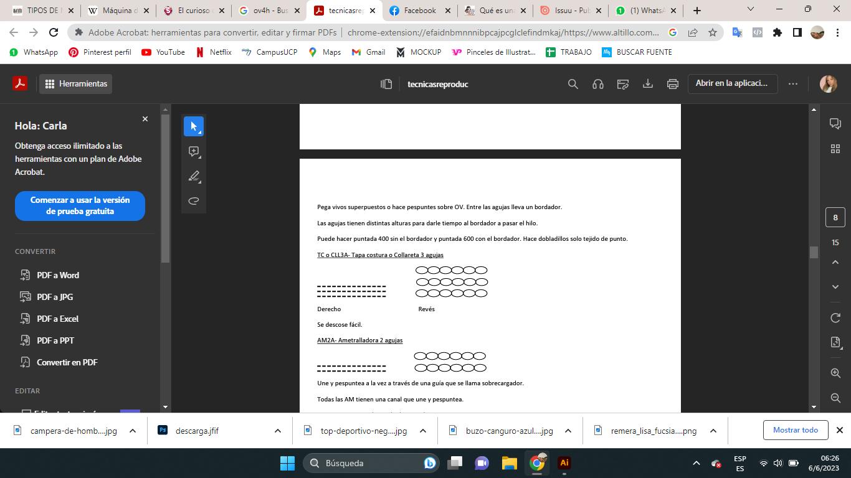Select the arrow selection tool
851x478 pixels.
(x=194, y=126)
